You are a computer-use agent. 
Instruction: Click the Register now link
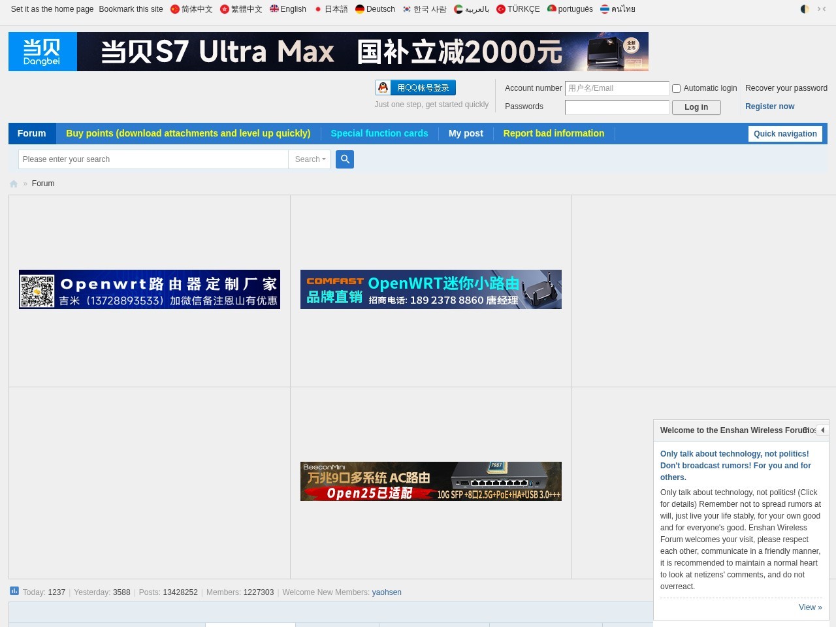point(769,106)
